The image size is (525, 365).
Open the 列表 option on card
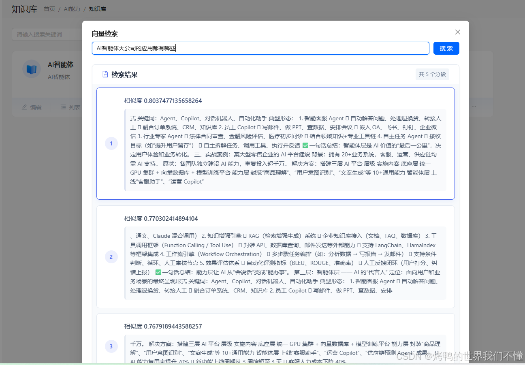coord(70,107)
